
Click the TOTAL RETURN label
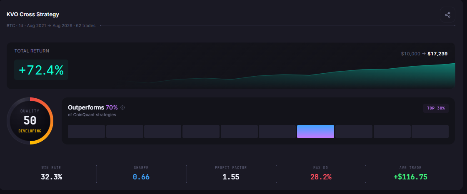[x=32, y=51]
